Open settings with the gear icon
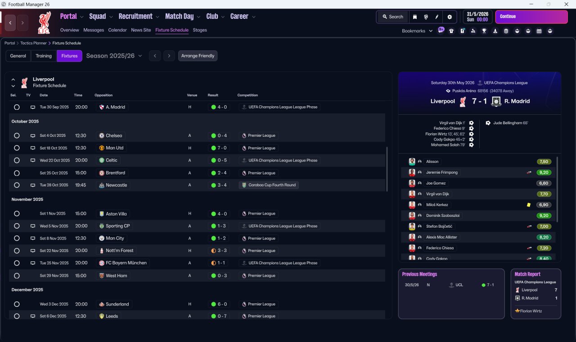Screen dimensions: 576x342 (x=449, y=17)
